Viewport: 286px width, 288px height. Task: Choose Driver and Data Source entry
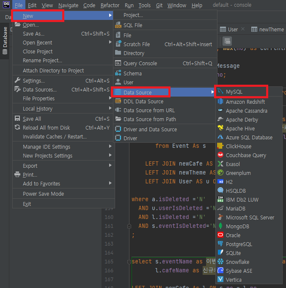[x=165, y=129]
